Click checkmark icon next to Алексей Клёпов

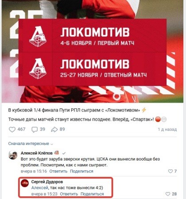[x=64, y=153]
